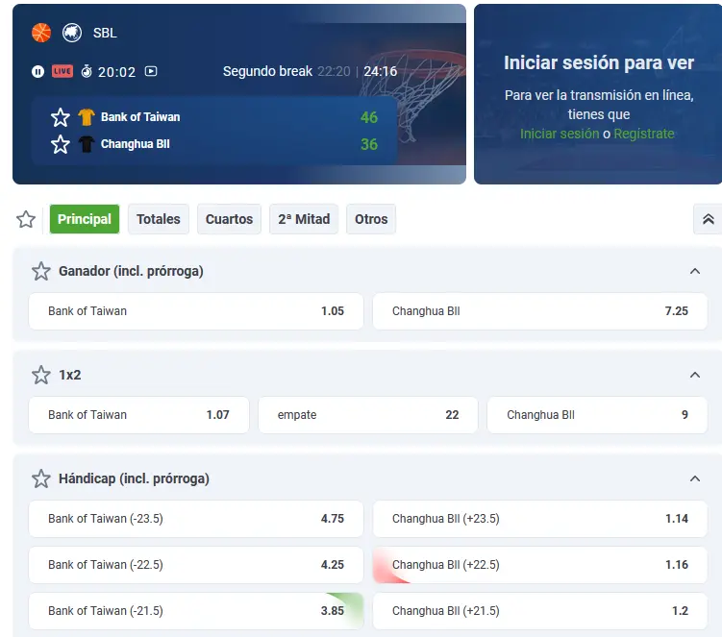Click the Asia region globe icon
The image size is (722, 637).
point(72,33)
